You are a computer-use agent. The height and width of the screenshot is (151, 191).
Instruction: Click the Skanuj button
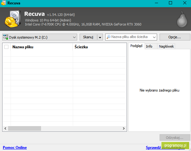(x=88, y=37)
